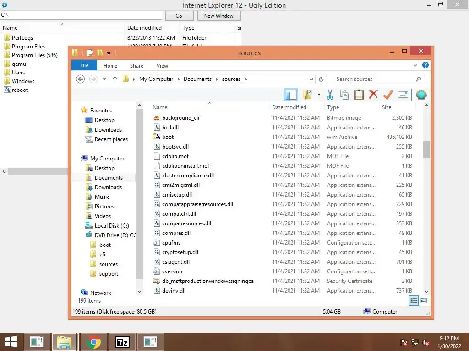
Task: Select the support folder in tree
Action: (x=109, y=274)
